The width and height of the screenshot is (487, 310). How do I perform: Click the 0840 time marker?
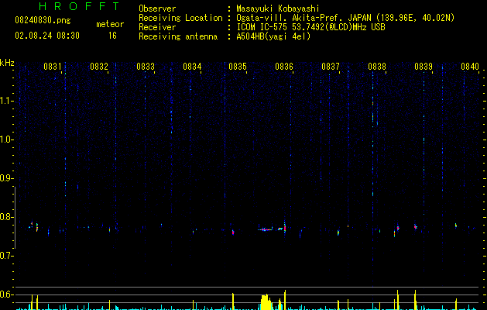pos(470,67)
